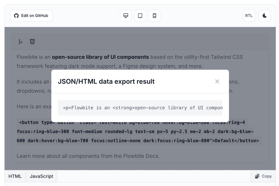Viewport: 279px width, 186px height.
Task: Switch preview to desktop view
Action: point(126,16)
